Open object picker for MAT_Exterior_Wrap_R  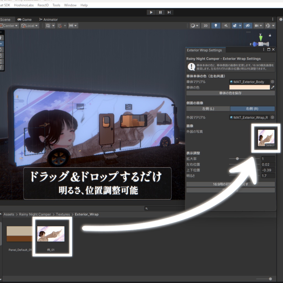pyautogui.click(x=272, y=117)
